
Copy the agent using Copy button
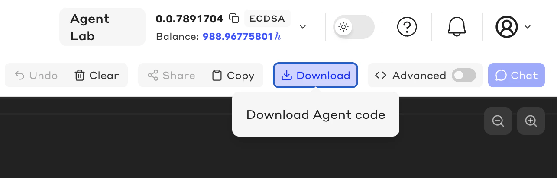click(233, 76)
